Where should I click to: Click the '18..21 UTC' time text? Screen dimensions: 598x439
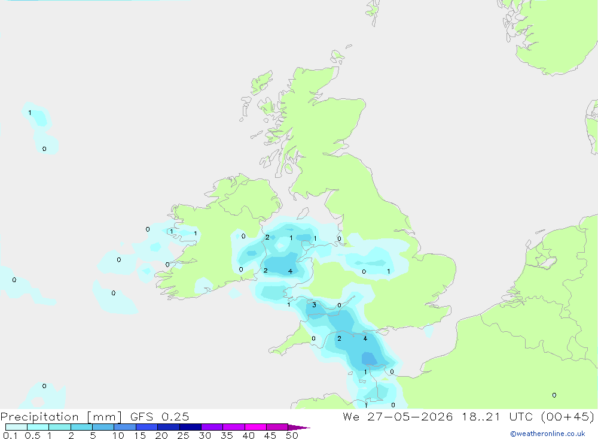[498, 417]
